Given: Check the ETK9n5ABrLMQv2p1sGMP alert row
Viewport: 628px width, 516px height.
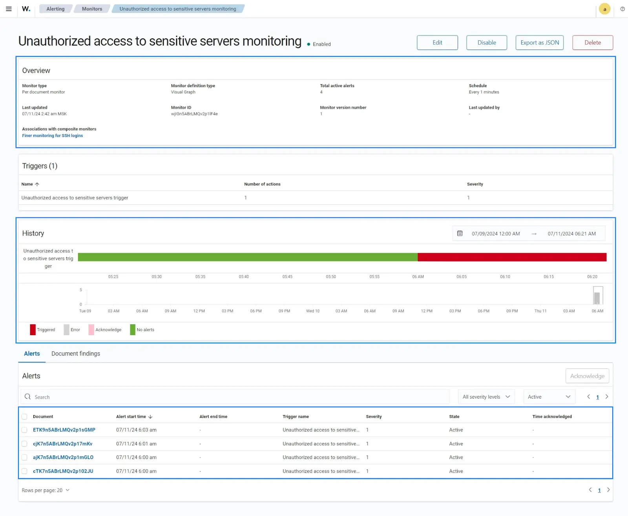Looking at the screenshot, I should pyautogui.click(x=24, y=430).
